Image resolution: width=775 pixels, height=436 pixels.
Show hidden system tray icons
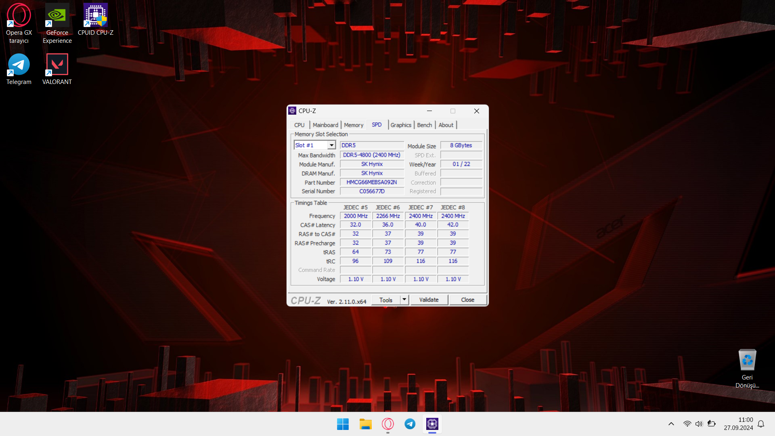(x=671, y=424)
